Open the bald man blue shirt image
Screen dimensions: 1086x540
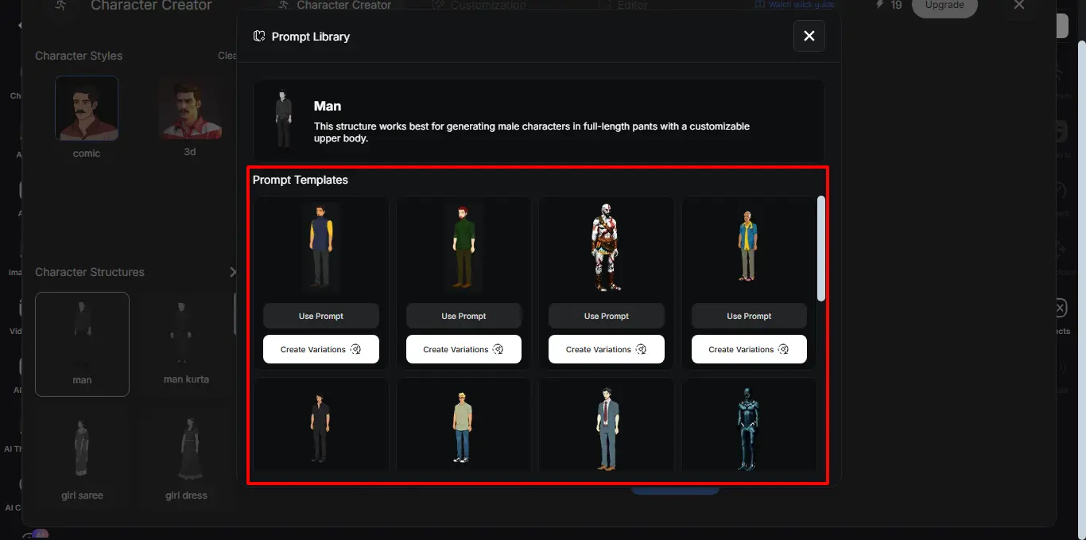(x=749, y=247)
